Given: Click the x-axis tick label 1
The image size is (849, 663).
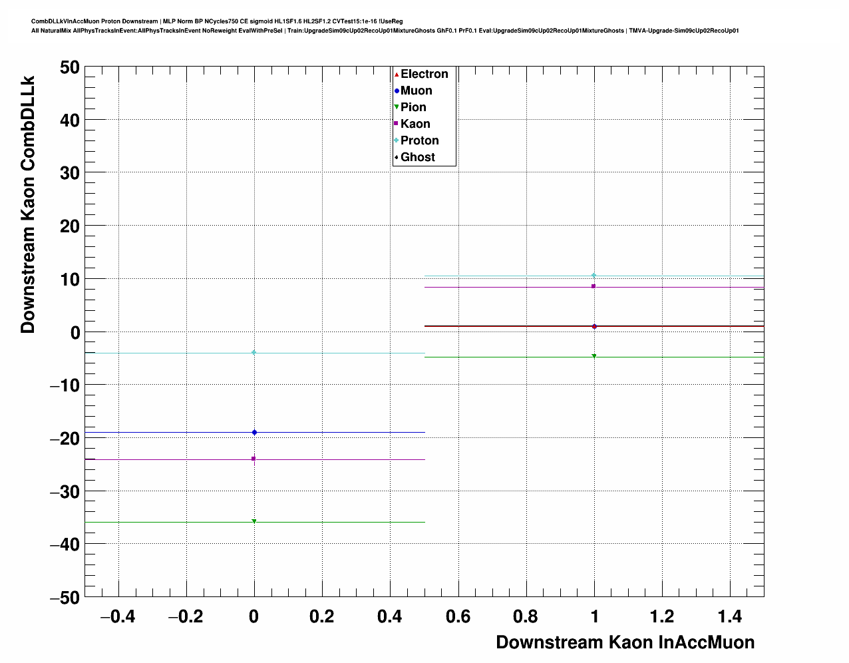Looking at the screenshot, I should coord(594,617).
